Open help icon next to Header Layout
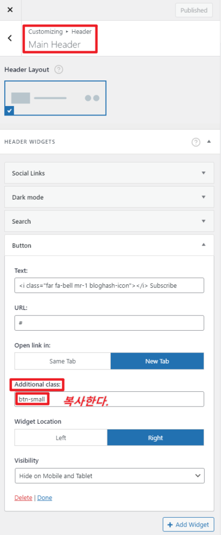This screenshot has width=221, height=535. click(x=59, y=69)
